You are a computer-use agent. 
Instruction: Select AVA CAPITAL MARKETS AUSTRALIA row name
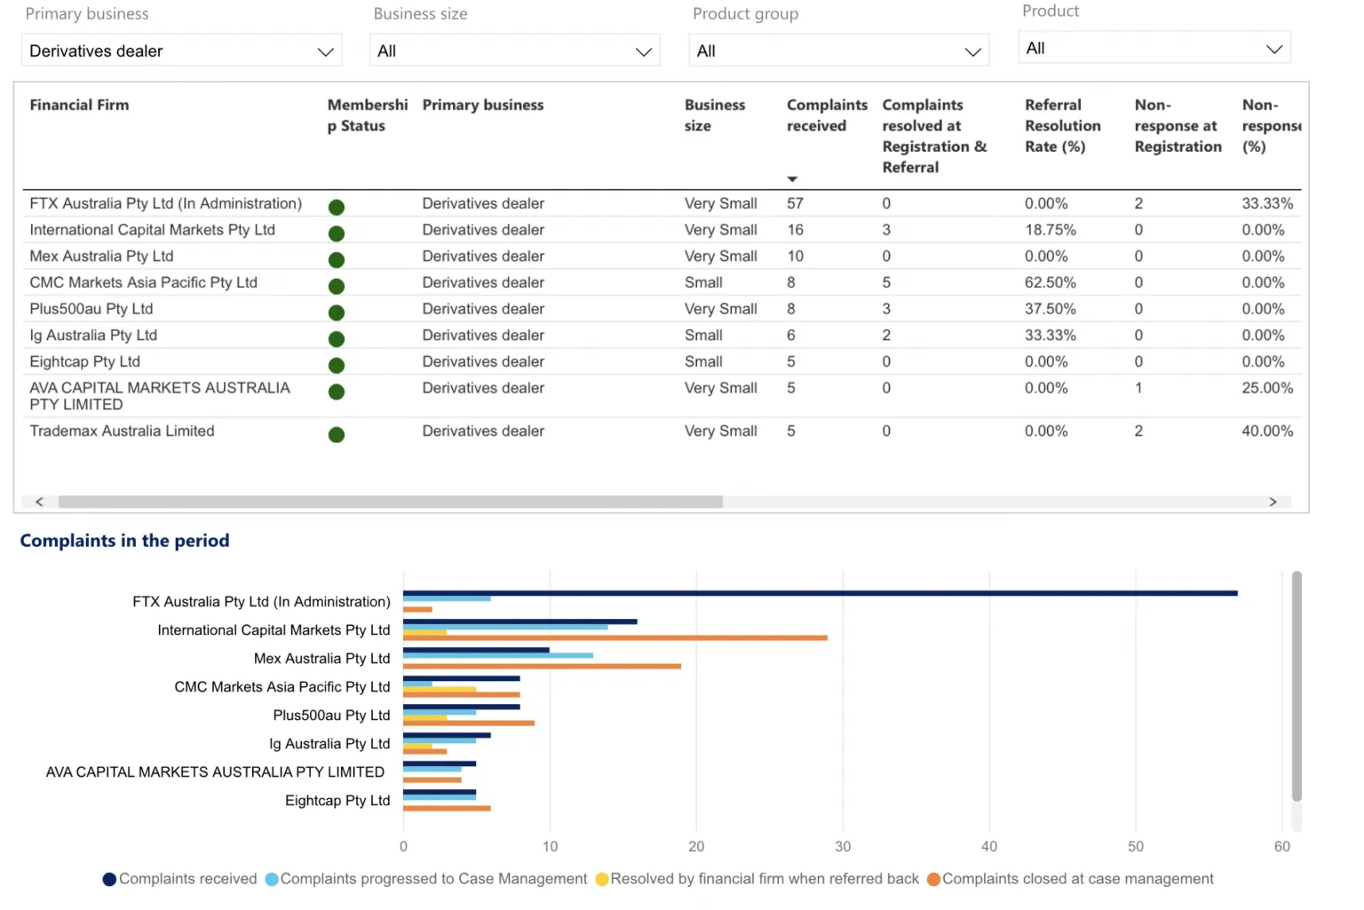tap(160, 396)
